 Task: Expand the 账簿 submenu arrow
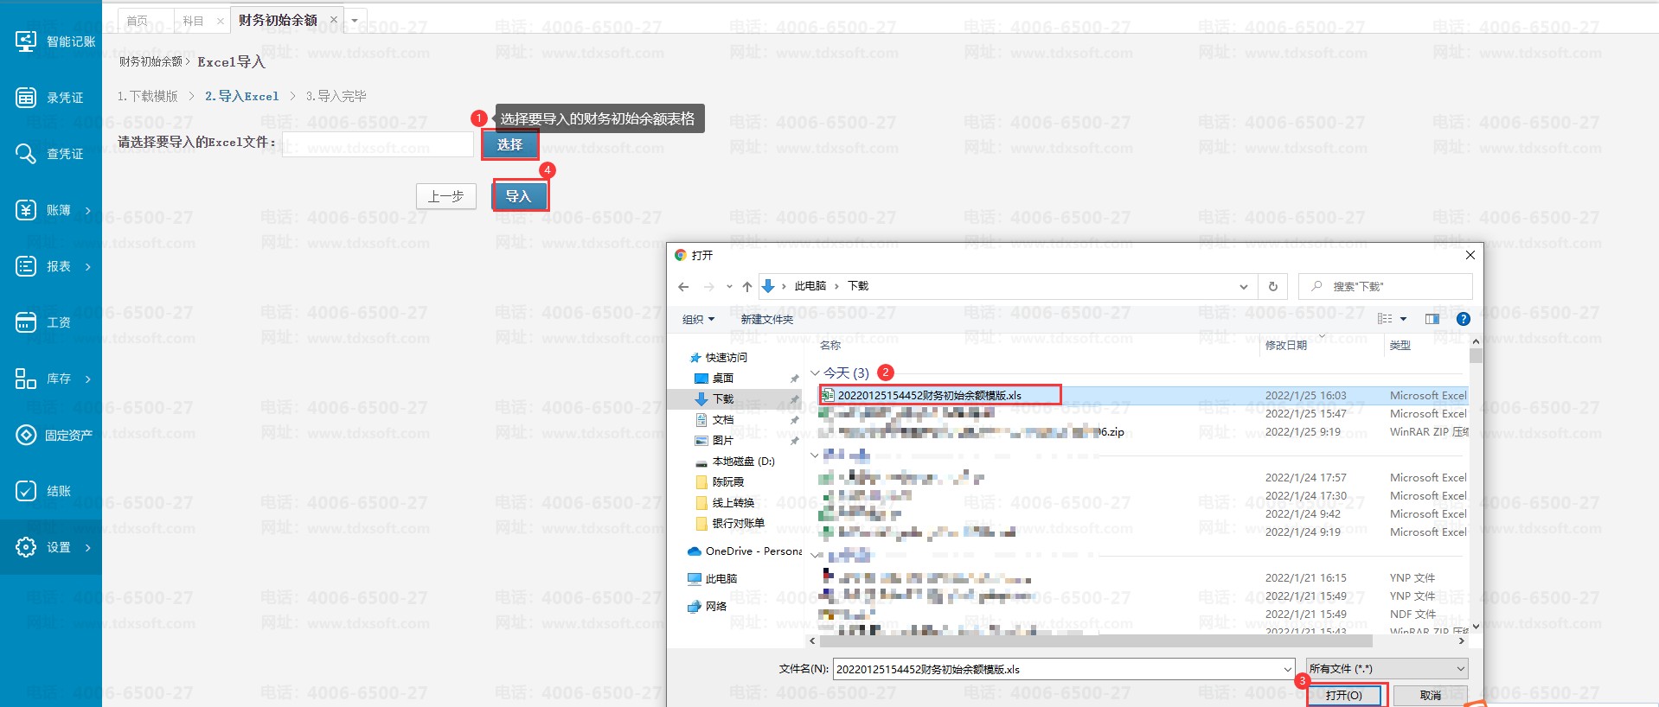pos(88,210)
